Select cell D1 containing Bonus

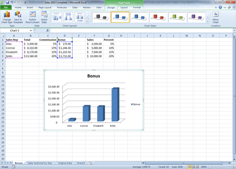click(64, 40)
